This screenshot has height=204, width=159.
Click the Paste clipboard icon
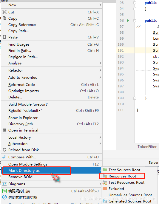[x=4, y=37]
